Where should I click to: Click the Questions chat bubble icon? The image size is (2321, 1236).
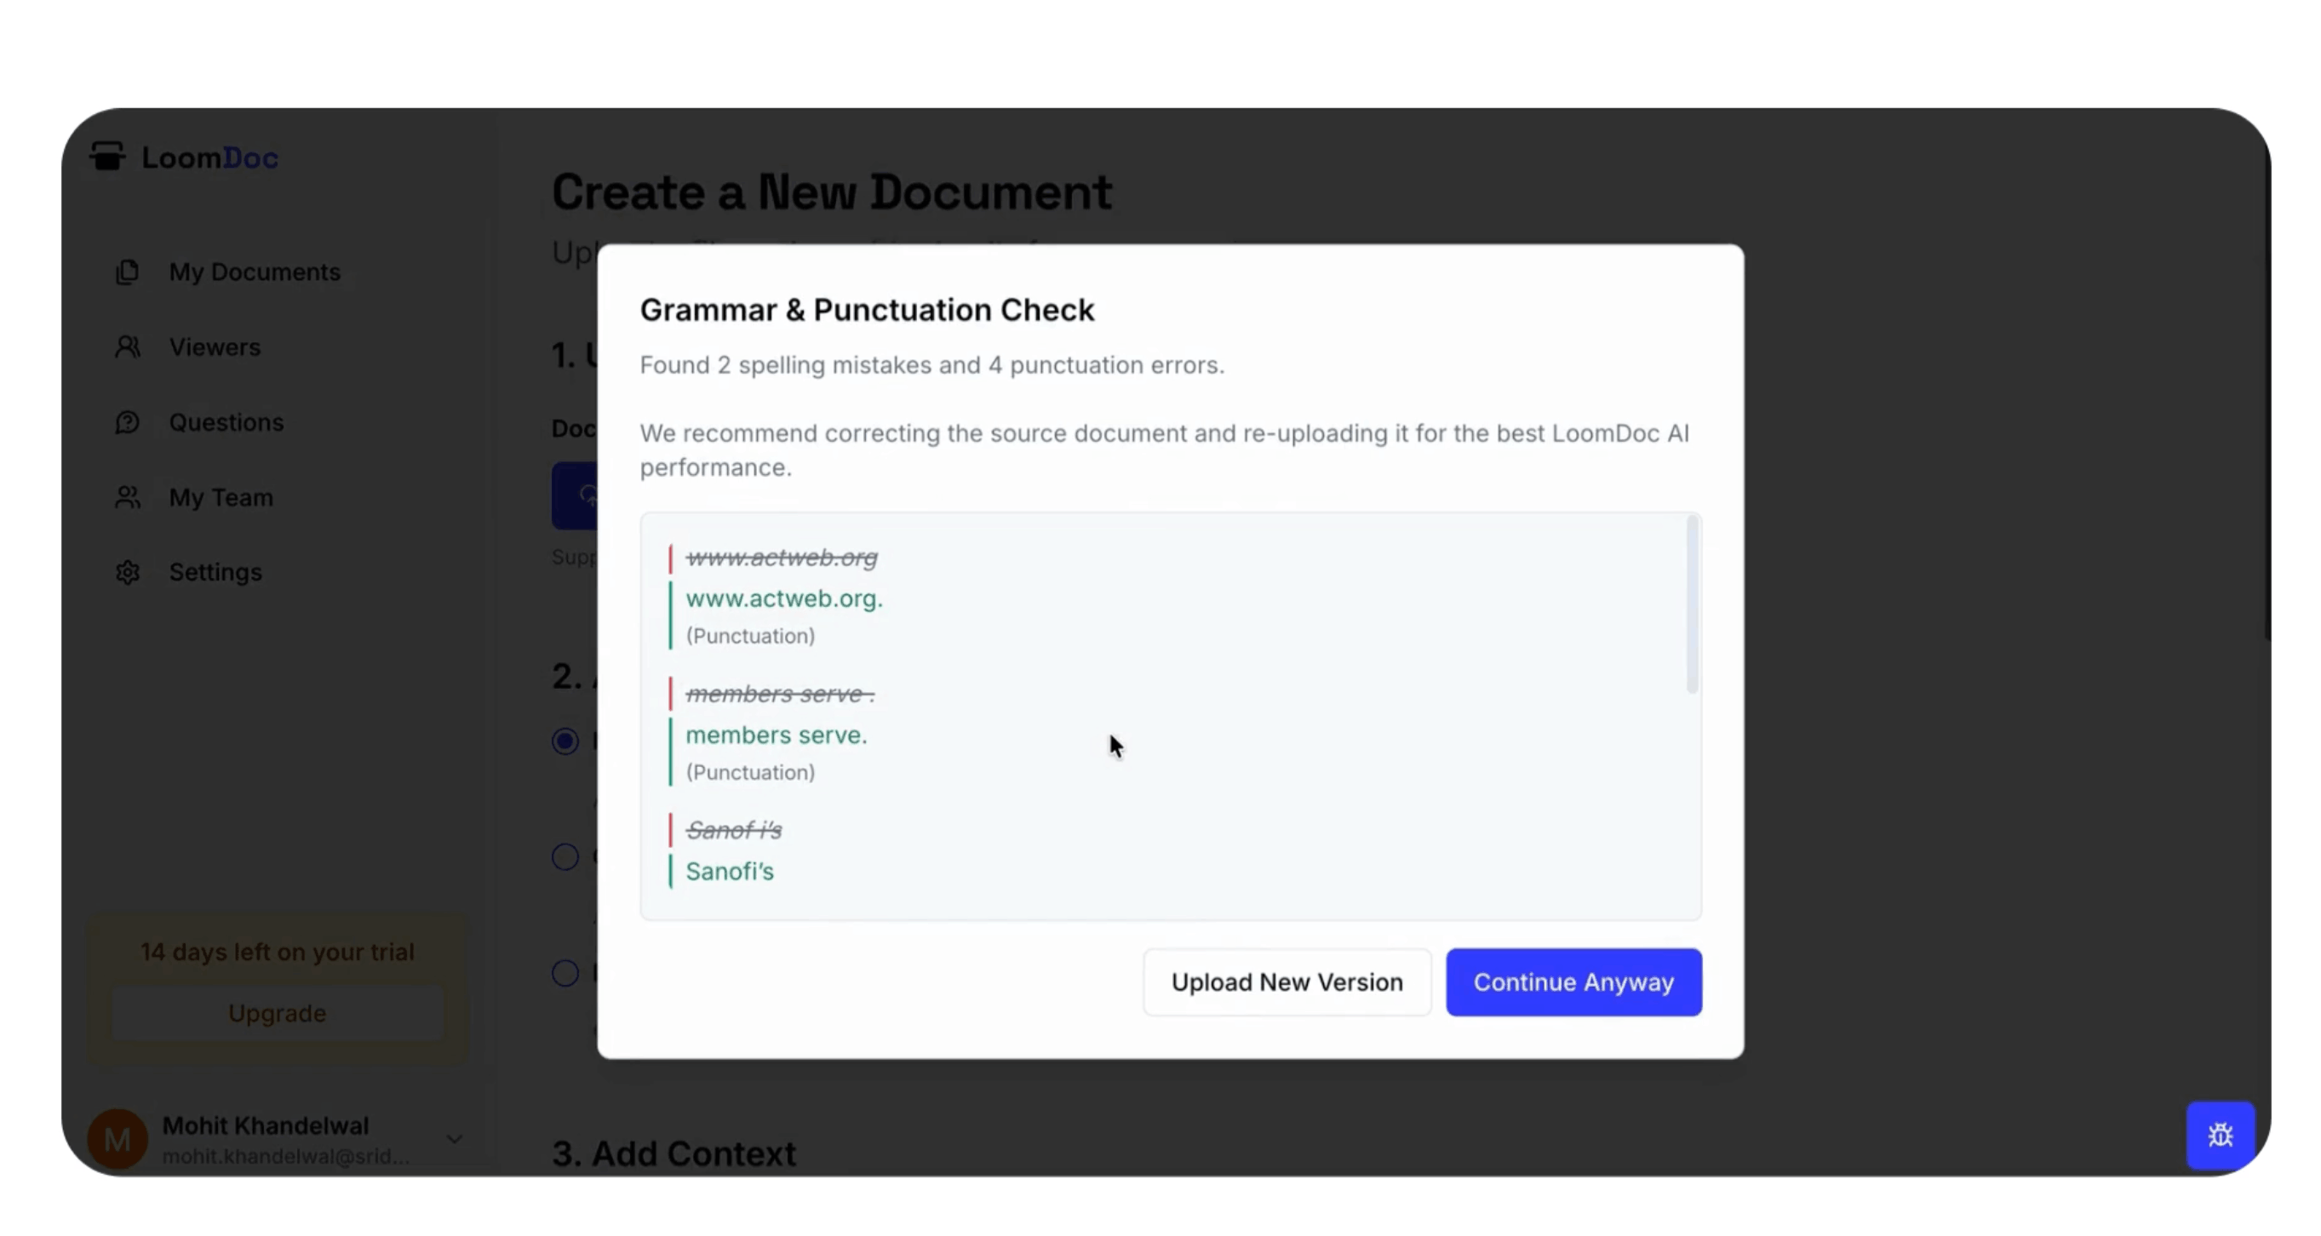click(x=128, y=422)
